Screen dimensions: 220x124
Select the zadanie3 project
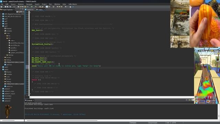point(6,101)
